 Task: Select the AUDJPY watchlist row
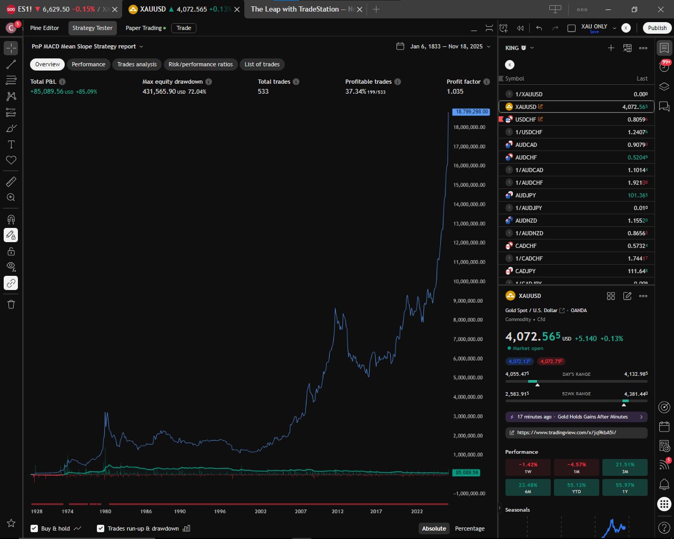pyautogui.click(x=576, y=195)
